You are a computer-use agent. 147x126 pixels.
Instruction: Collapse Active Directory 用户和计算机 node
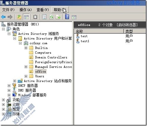[x=15, y=38]
